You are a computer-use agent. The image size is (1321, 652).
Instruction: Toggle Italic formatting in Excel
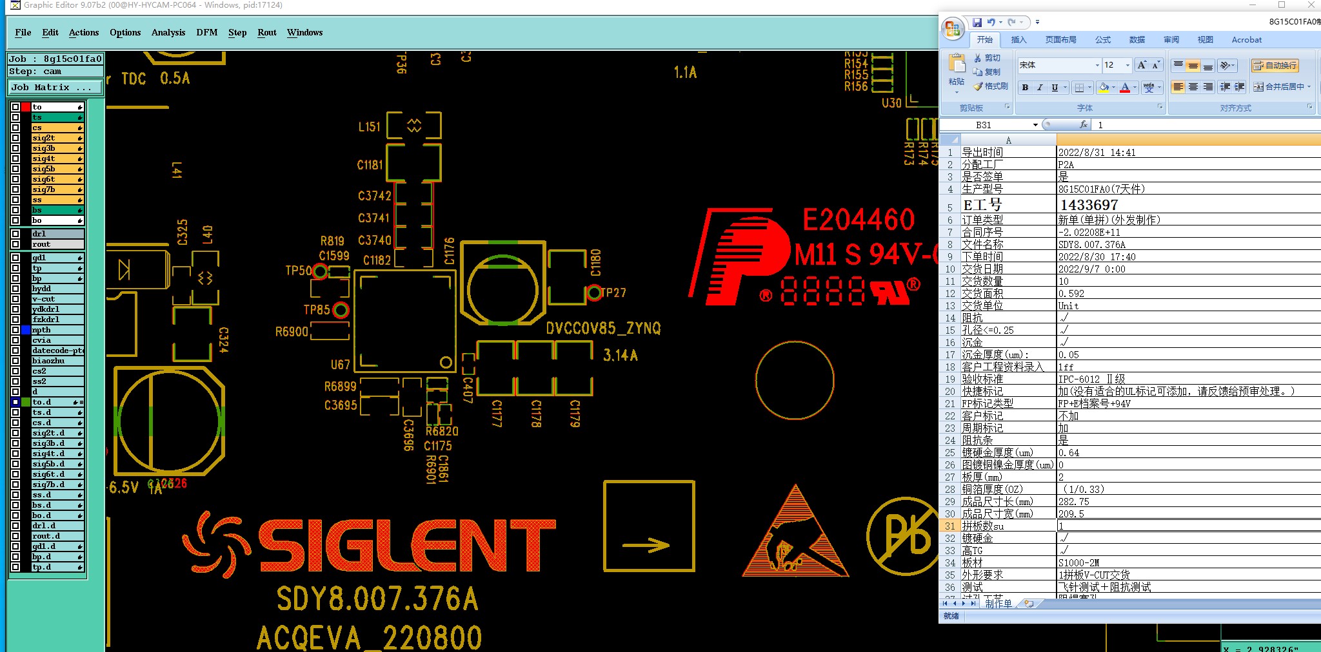point(1040,87)
